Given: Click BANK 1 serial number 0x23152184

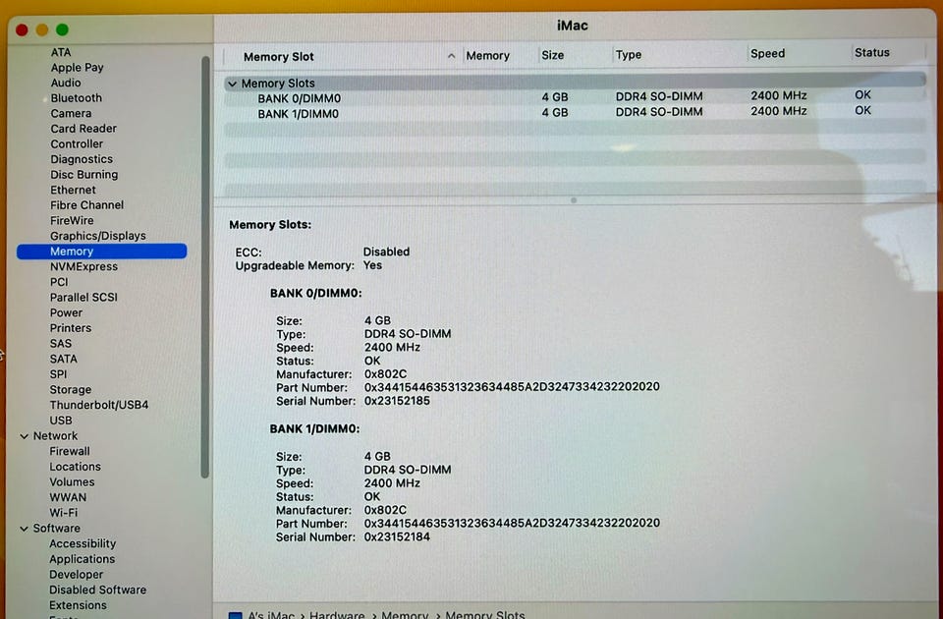Looking at the screenshot, I should [x=397, y=536].
